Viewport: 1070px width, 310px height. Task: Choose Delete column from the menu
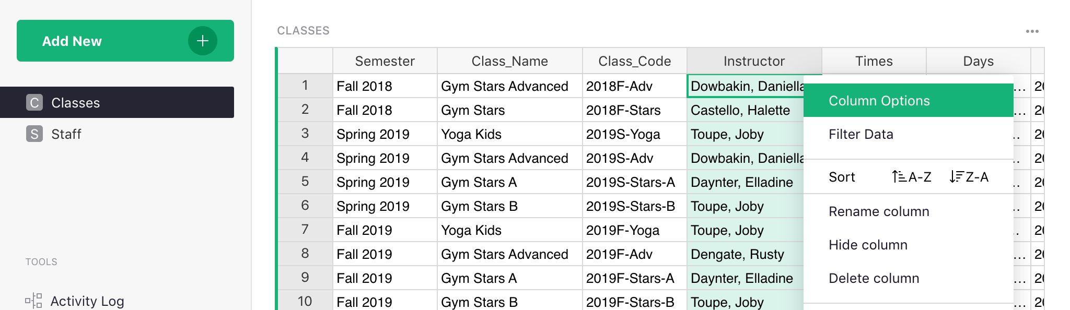[x=874, y=278]
